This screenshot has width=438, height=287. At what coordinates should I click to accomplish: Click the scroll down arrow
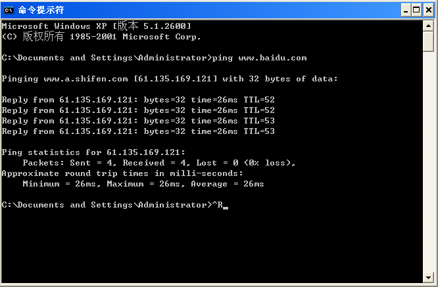pos(428,277)
